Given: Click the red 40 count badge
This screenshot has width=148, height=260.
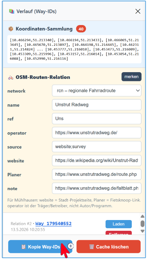Looking at the screenshot, I should [x=81, y=29].
